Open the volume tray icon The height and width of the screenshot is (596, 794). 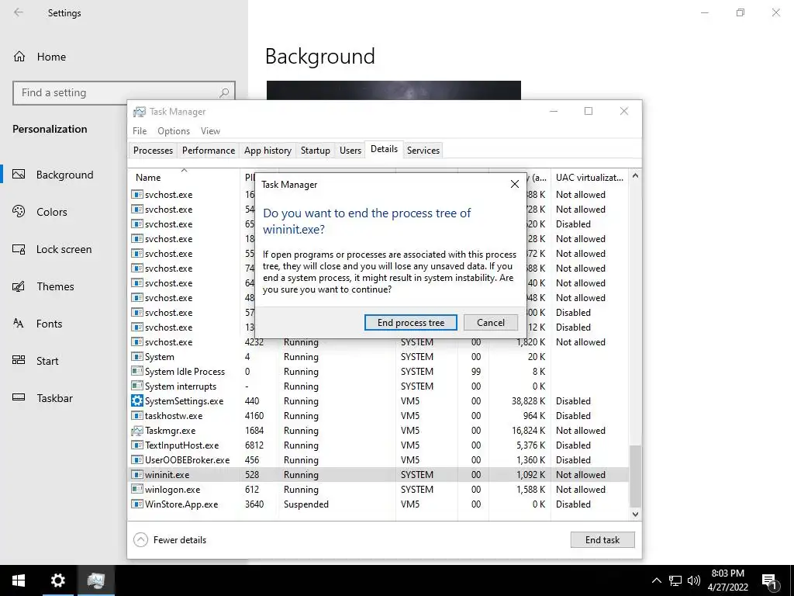pyautogui.click(x=694, y=580)
